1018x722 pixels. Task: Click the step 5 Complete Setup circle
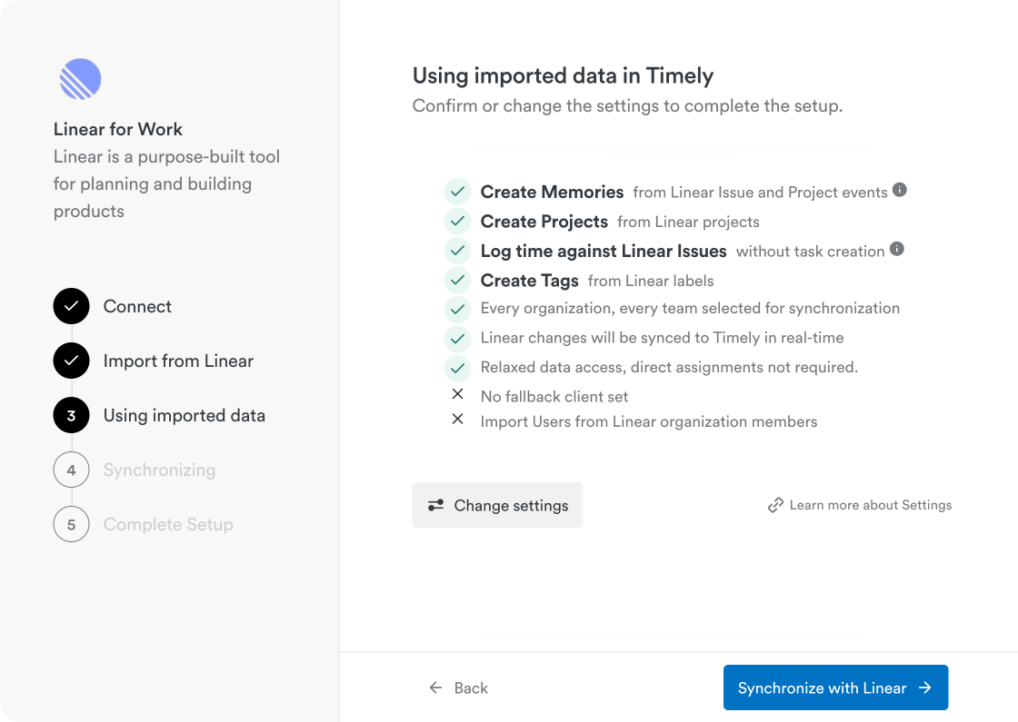pos(71,525)
